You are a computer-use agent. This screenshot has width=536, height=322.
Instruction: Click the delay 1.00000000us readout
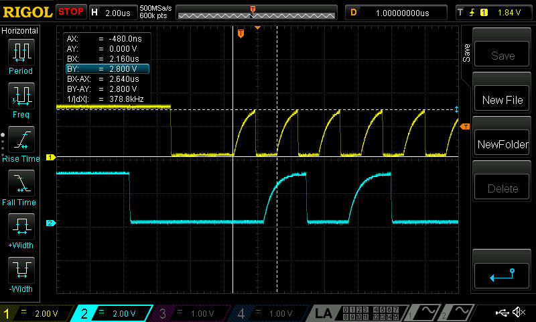[403, 13]
